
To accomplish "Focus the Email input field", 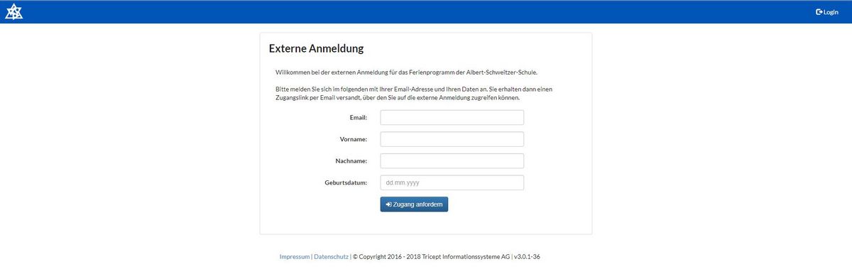I will pos(452,117).
